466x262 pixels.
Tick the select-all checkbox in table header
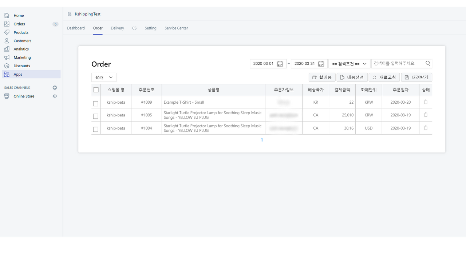click(x=96, y=90)
